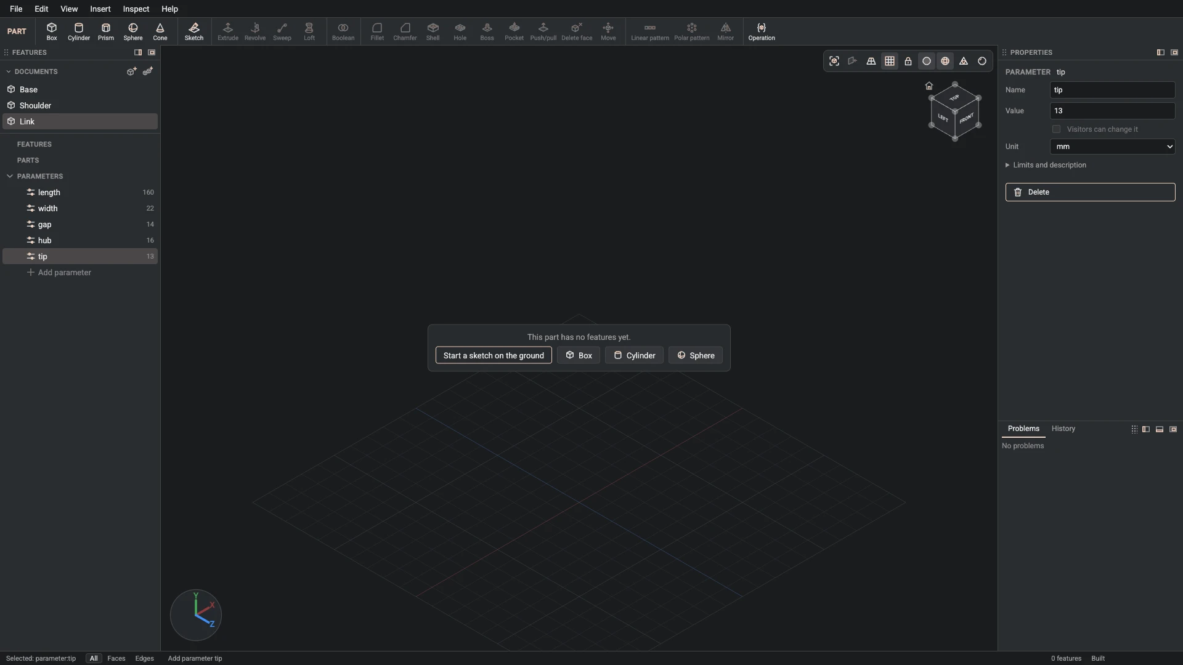The width and height of the screenshot is (1183, 665).
Task: Toggle the grid display button
Action: click(890, 61)
